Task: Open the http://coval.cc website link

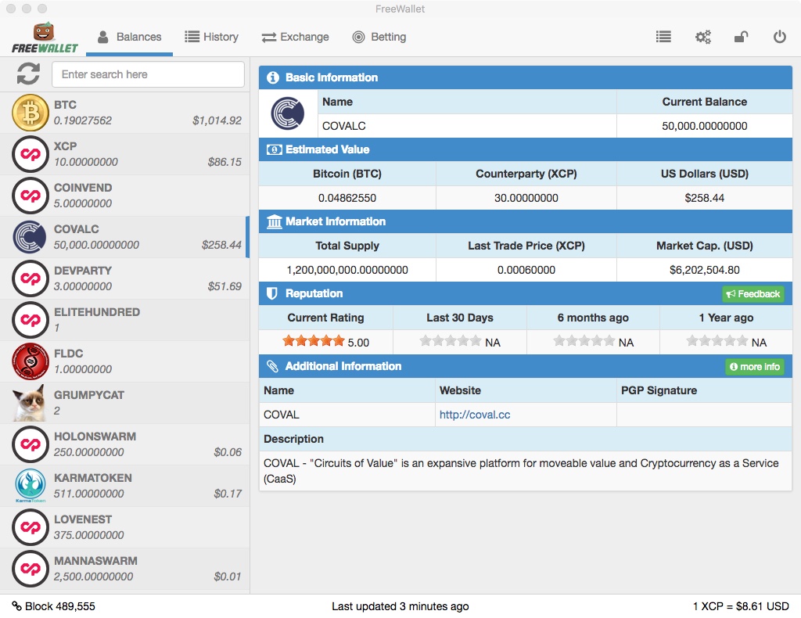Action: 475,415
